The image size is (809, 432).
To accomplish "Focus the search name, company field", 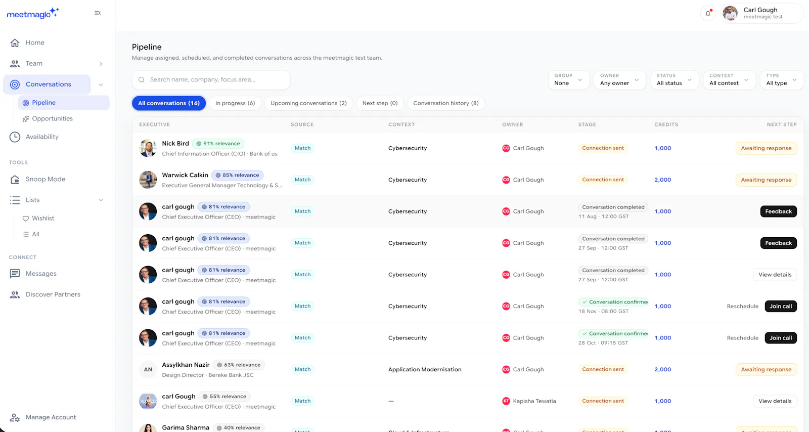I will click(x=211, y=80).
